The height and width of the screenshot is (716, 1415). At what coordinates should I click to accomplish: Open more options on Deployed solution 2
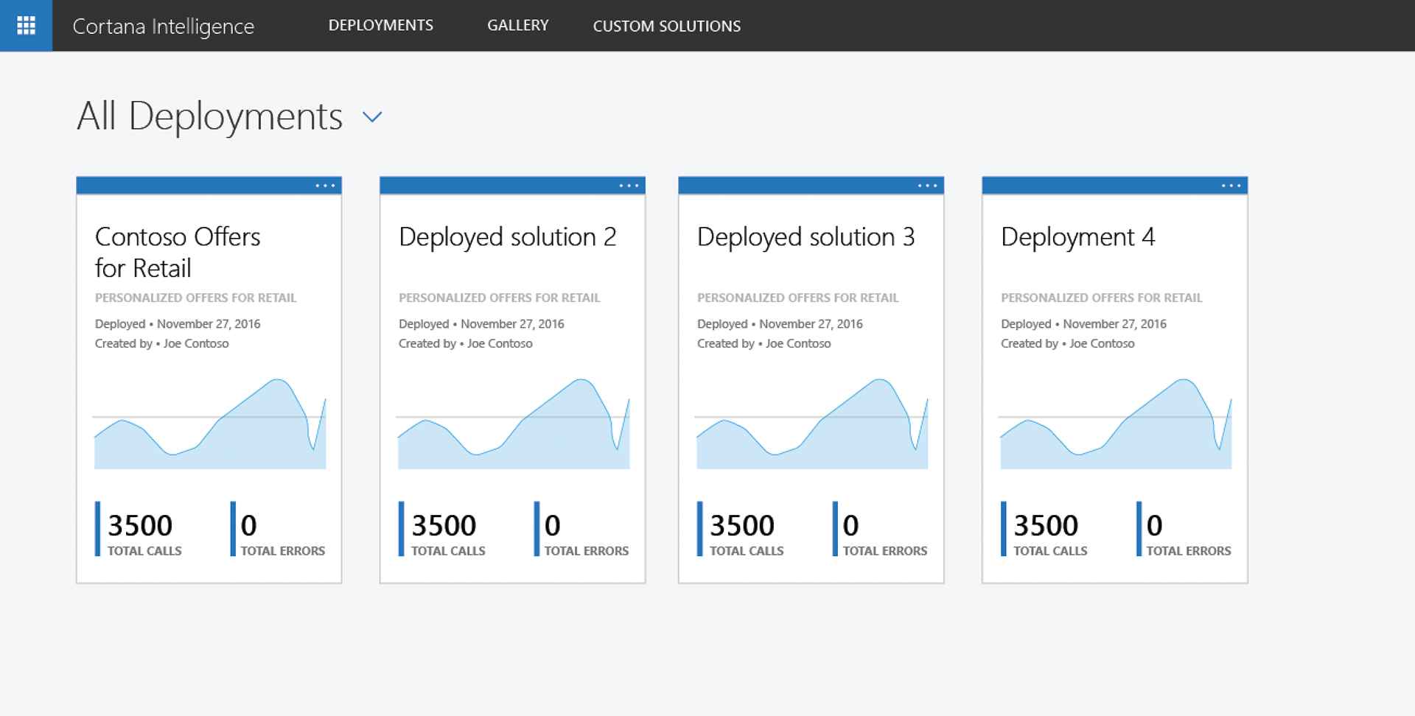629,186
